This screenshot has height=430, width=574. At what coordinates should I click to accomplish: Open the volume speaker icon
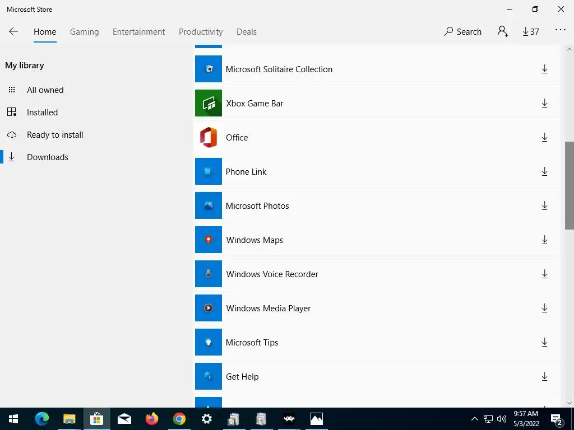click(x=502, y=419)
